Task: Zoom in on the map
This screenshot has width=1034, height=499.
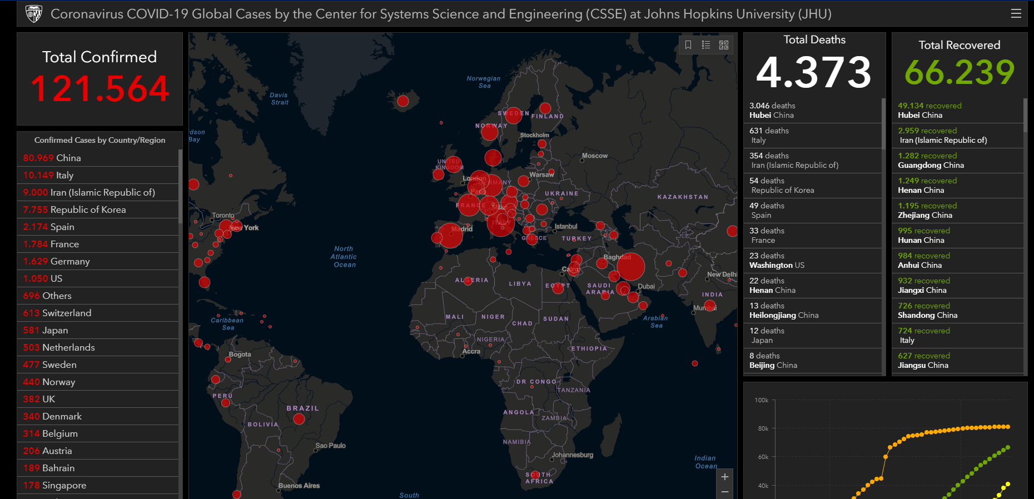Action: pyautogui.click(x=724, y=477)
